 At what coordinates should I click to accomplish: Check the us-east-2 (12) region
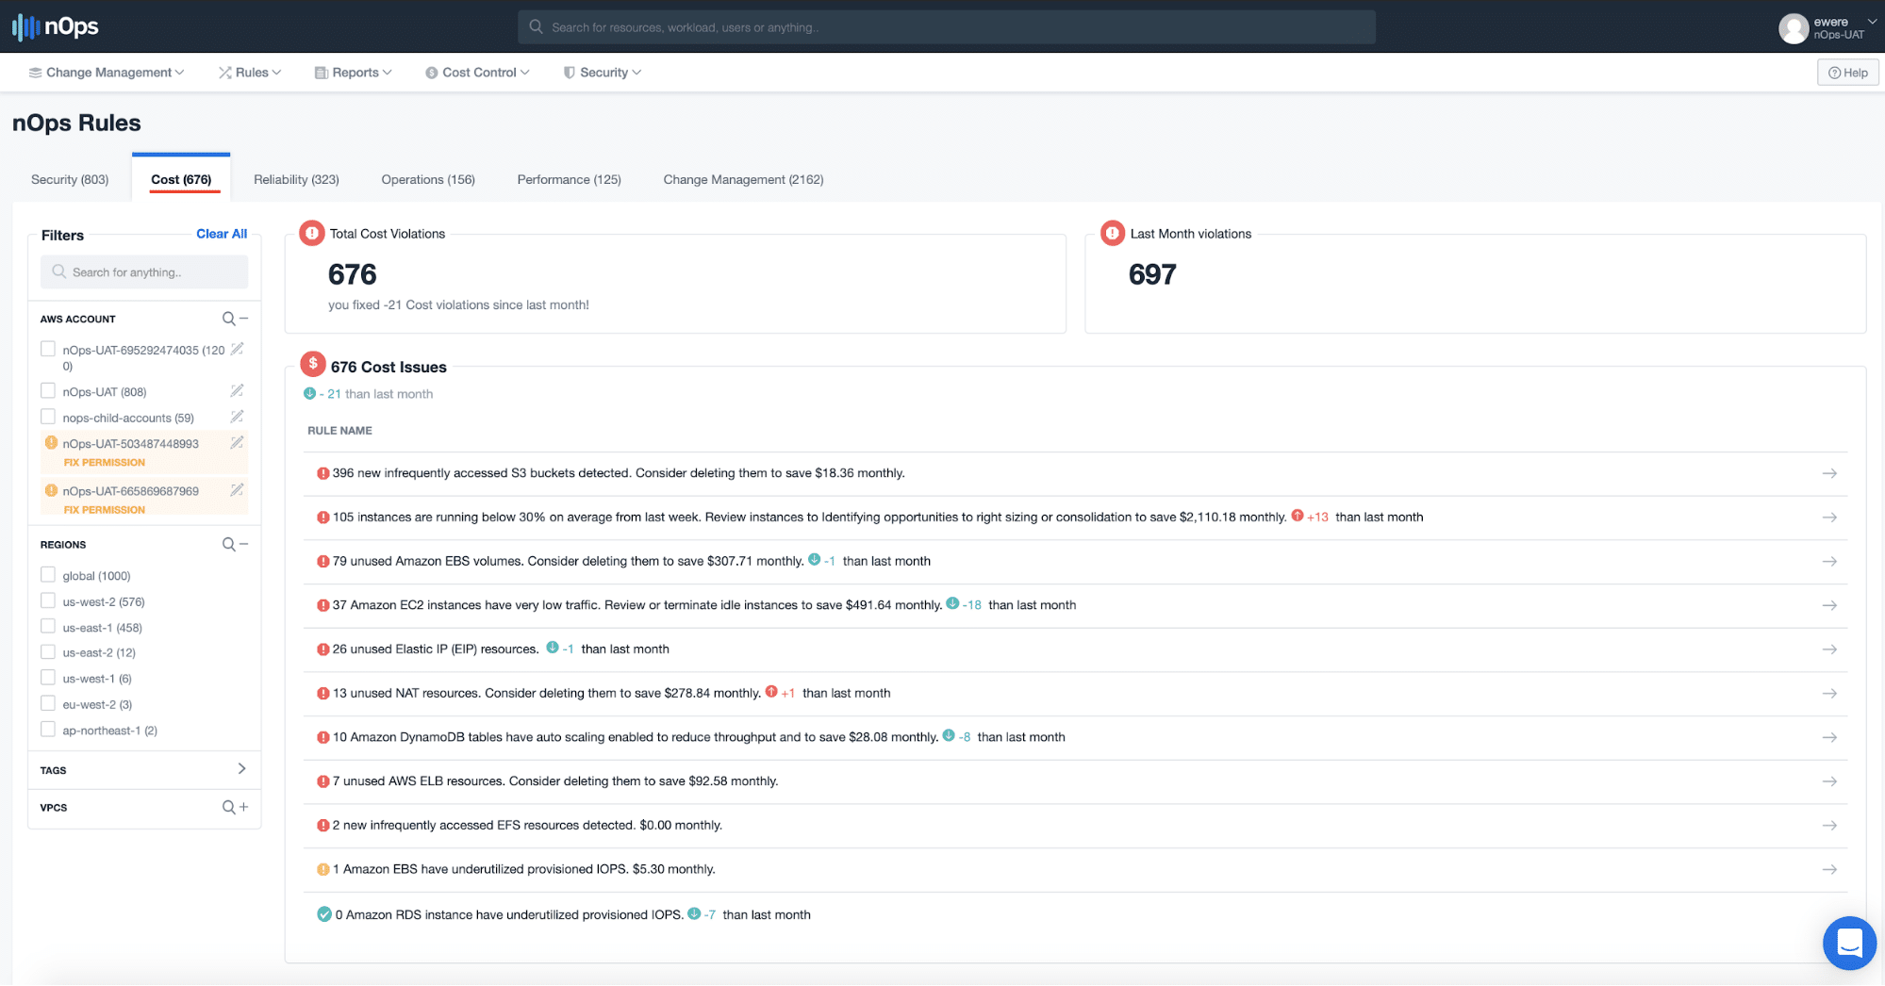coord(48,651)
